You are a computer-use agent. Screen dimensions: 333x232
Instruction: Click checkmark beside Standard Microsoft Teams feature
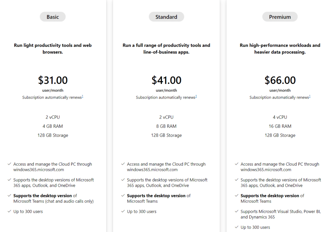123,196
